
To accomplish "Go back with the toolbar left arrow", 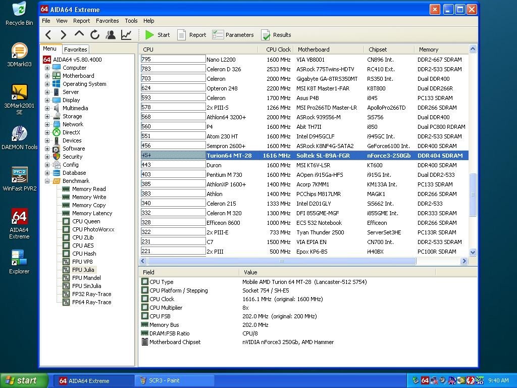I will click(x=48, y=35).
